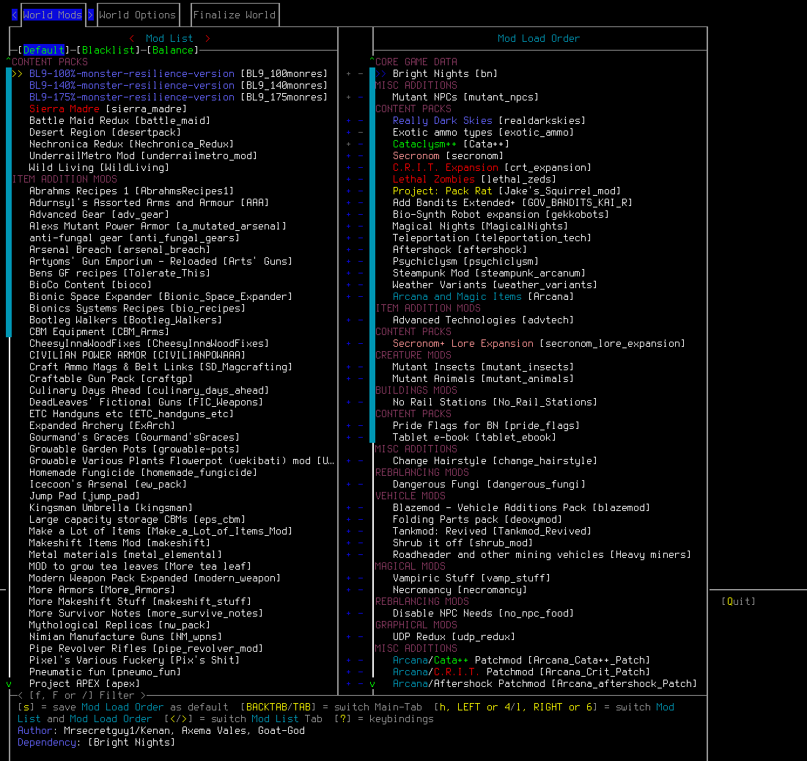
Task: Click the cyan Mod Load Order scrollbar
Action: coord(372,255)
